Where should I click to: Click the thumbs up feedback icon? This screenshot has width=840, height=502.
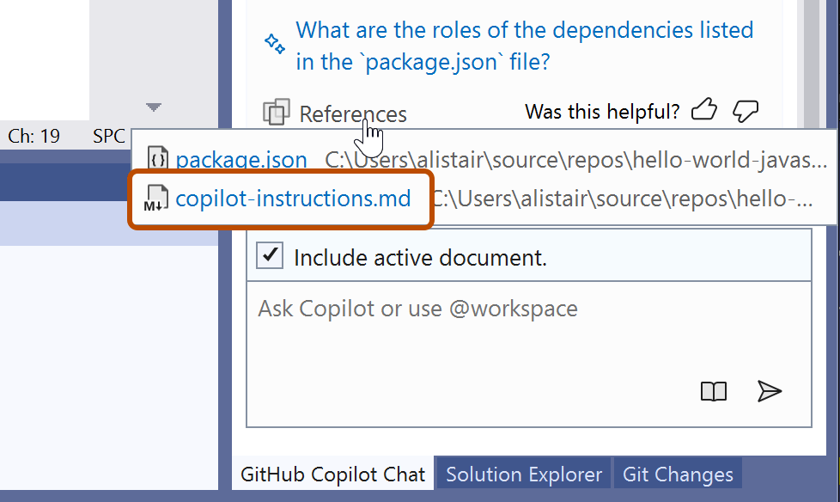click(703, 108)
